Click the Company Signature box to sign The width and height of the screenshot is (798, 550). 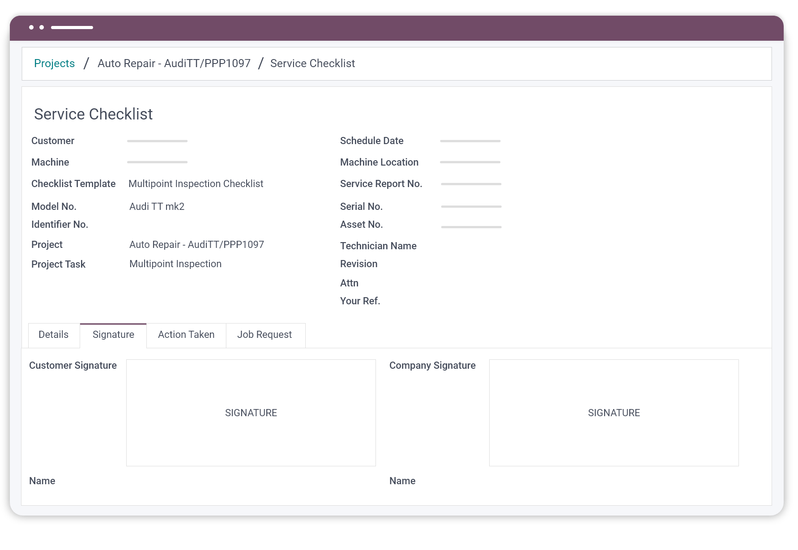pyautogui.click(x=614, y=413)
